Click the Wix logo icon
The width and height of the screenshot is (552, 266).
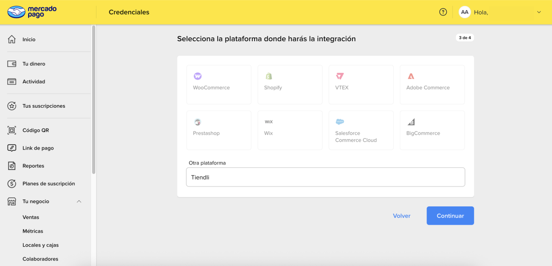pyautogui.click(x=269, y=122)
